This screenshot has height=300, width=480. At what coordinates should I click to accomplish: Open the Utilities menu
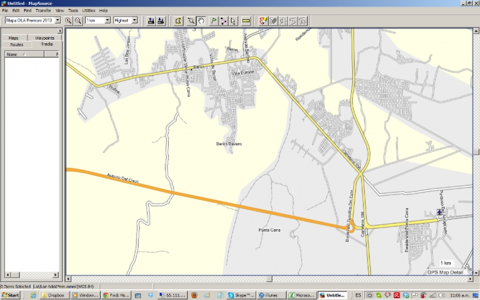click(x=89, y=11)
